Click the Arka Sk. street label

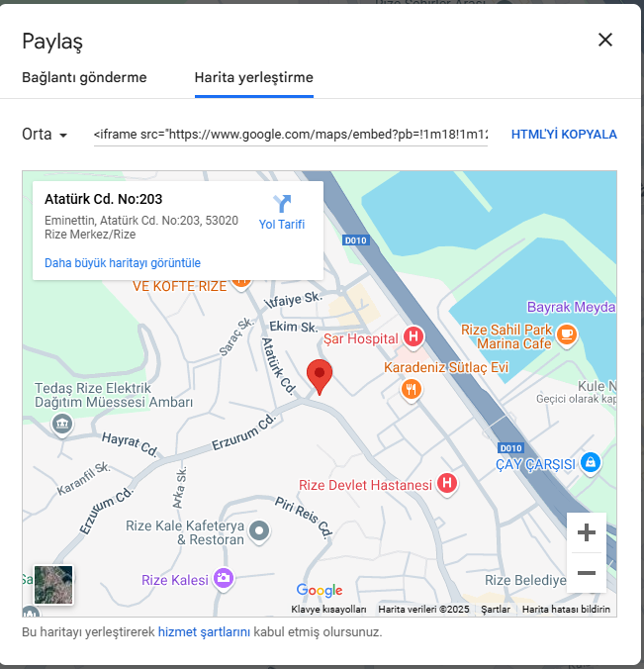180,488
